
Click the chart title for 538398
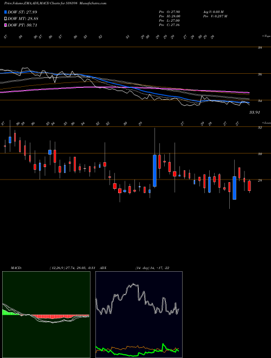click(55, 3)
